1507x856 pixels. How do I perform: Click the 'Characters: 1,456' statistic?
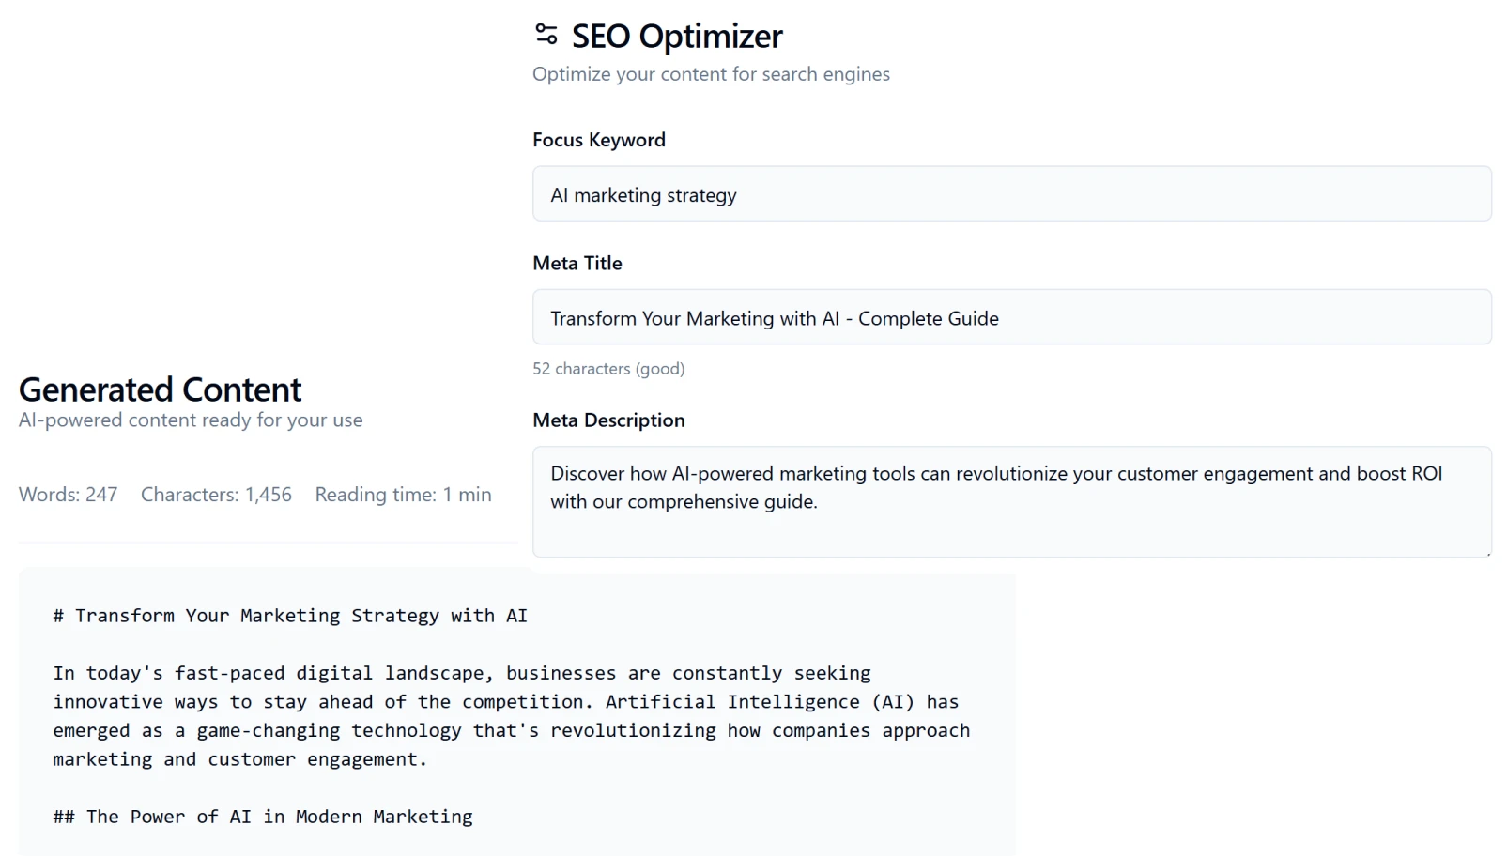click(x=216, y=494)
